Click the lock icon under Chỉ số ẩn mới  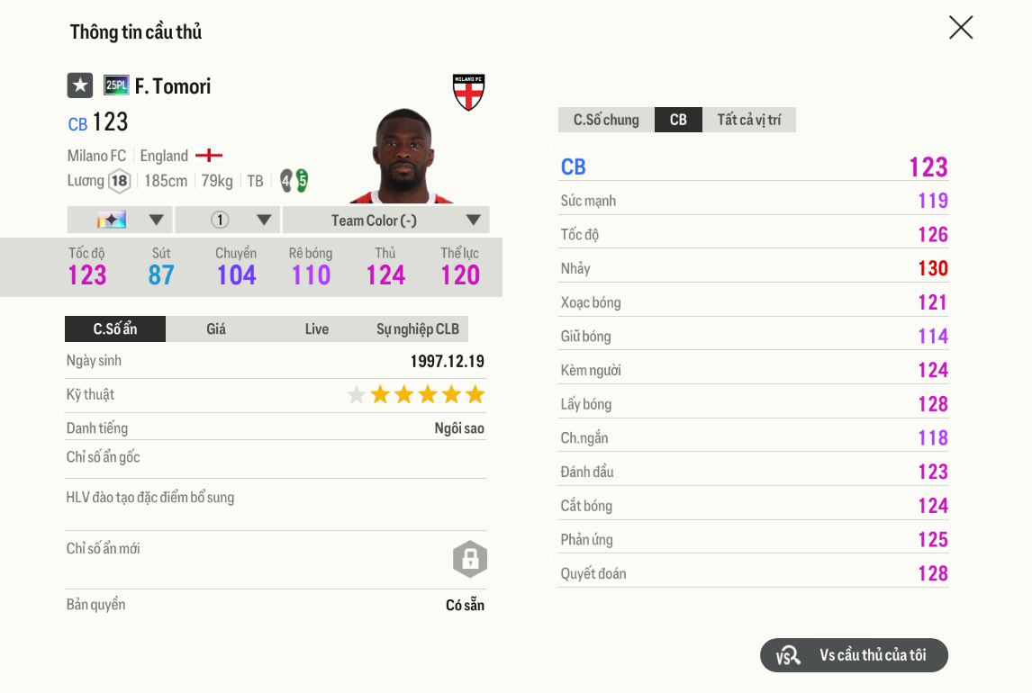(469, 558)
